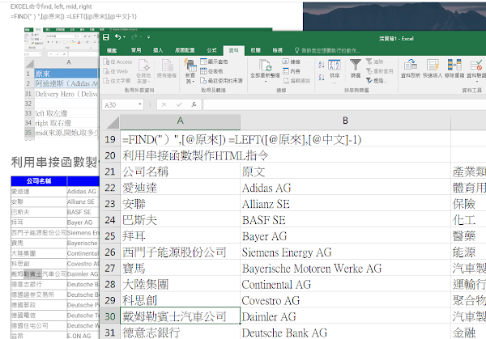The image size is (486, 339).
Task: Click the fx Insert Function button
Action: (194, 104)
